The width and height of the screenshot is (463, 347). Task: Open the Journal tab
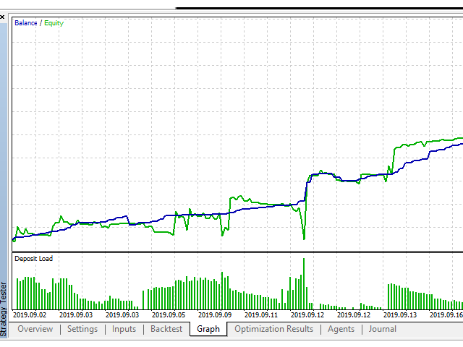(x=382, y=329)
